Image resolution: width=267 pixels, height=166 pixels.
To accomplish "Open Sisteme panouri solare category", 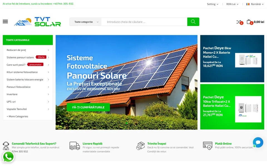I will [20, 58].
